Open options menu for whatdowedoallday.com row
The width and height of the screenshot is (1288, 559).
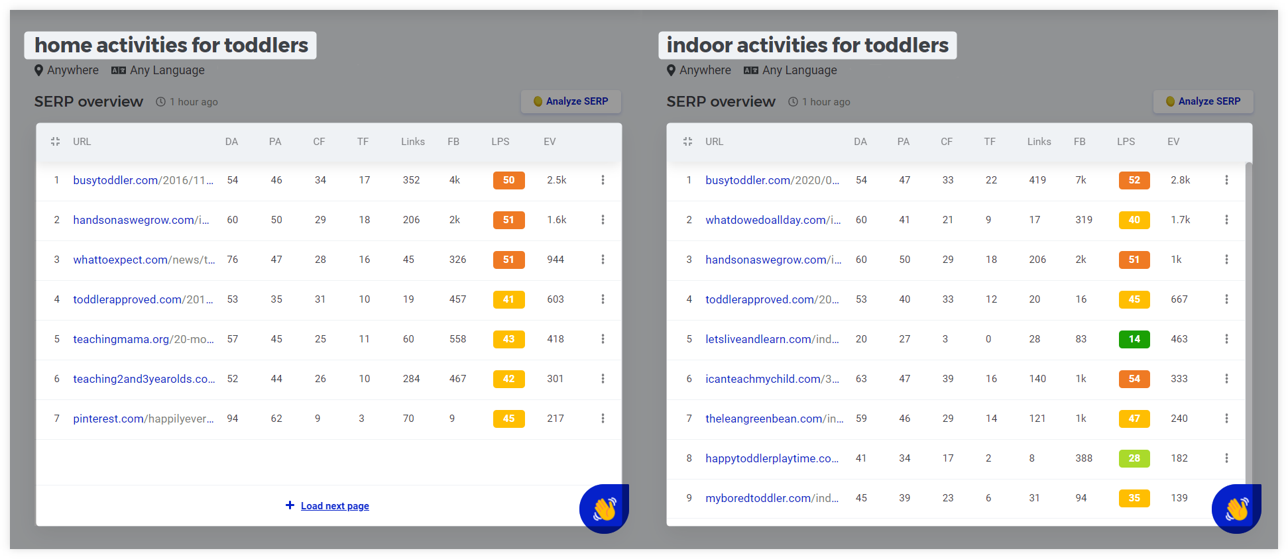click(1226, 220)
